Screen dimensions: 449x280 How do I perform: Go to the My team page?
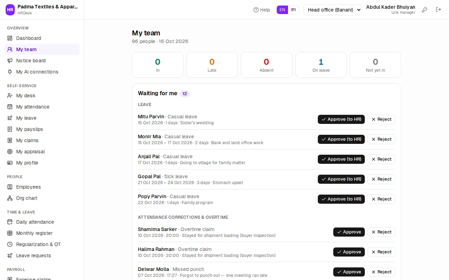42,49
